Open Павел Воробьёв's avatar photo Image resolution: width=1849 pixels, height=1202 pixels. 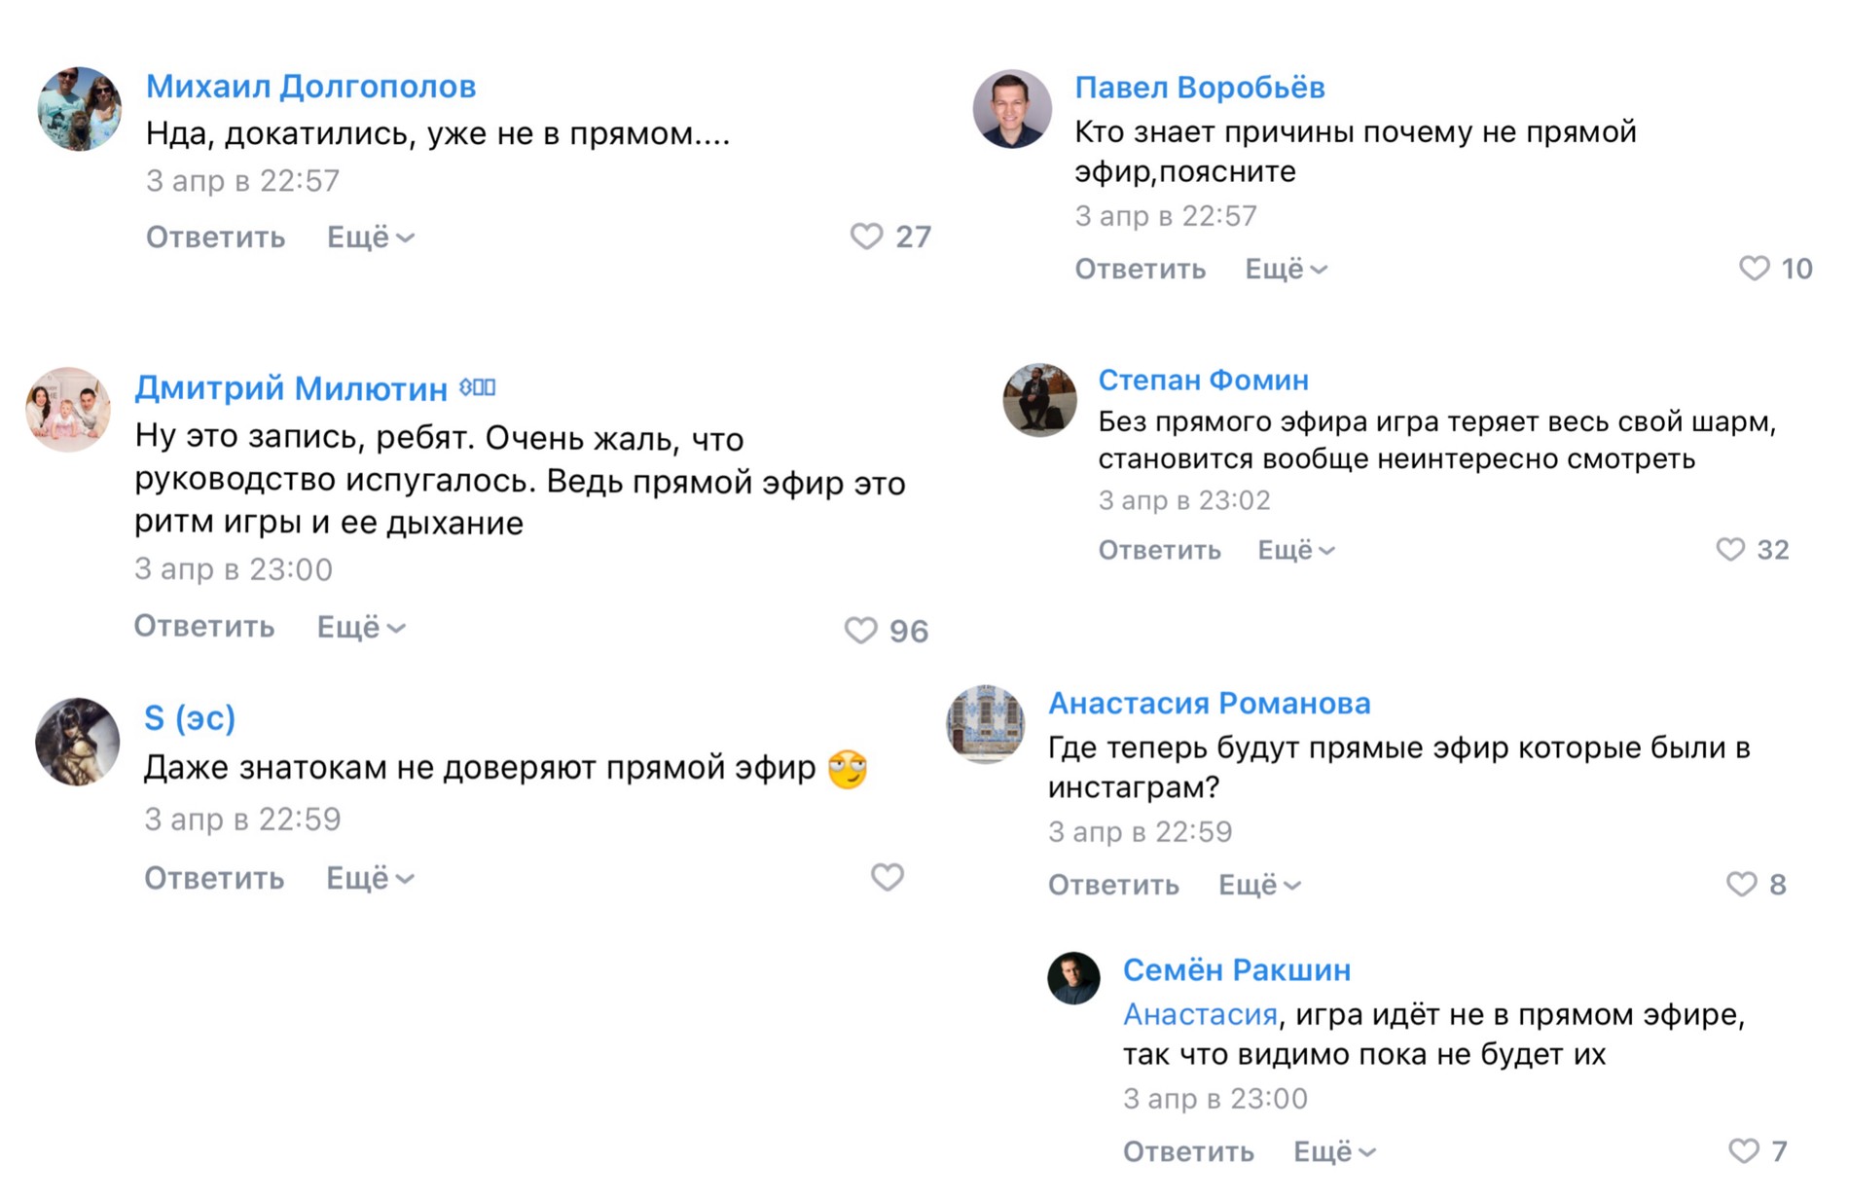point(1012,108)
